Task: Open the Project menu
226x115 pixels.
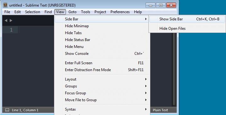Action: 100,12
